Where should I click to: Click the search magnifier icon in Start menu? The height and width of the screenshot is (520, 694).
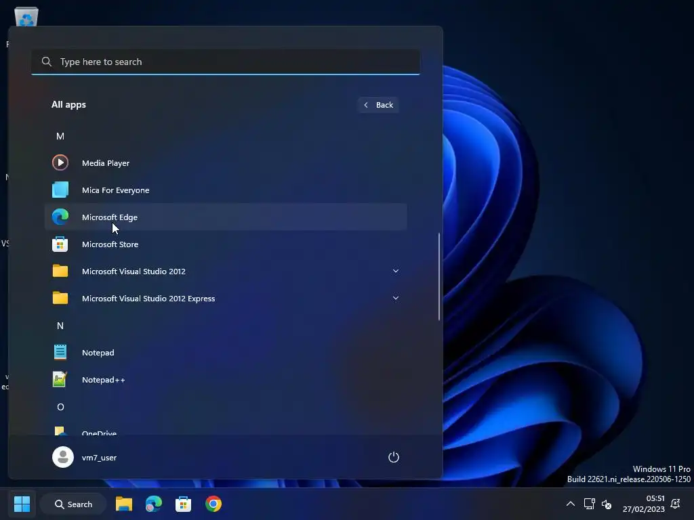pyautogui.click(x=47, y=62)
